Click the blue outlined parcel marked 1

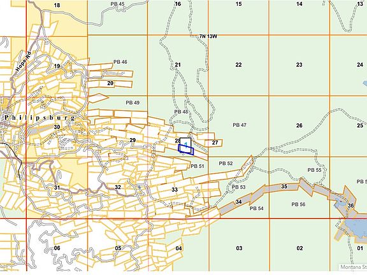tap(186, 150)
